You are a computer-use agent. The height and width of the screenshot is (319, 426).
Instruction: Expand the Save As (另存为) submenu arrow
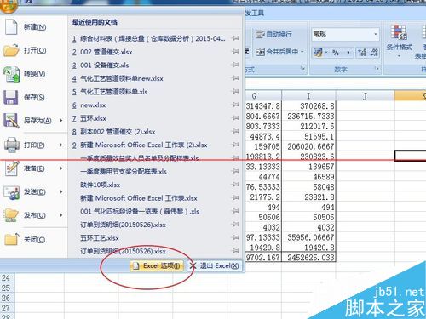point(61,121)
